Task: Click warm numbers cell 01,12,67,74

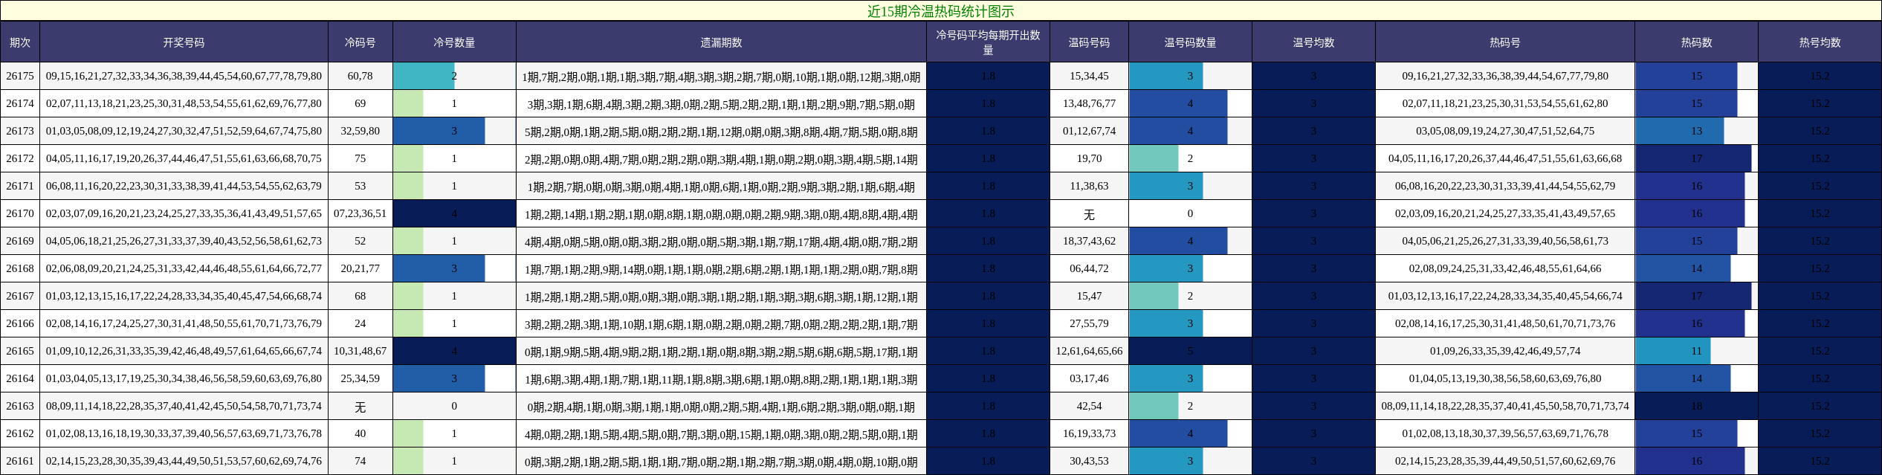Action: [1089, 131]
